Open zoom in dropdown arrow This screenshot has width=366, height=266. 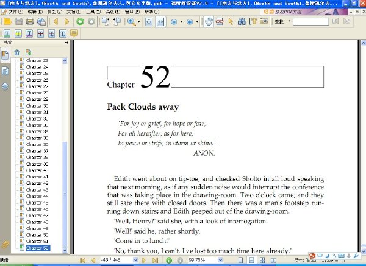(197, 22)
